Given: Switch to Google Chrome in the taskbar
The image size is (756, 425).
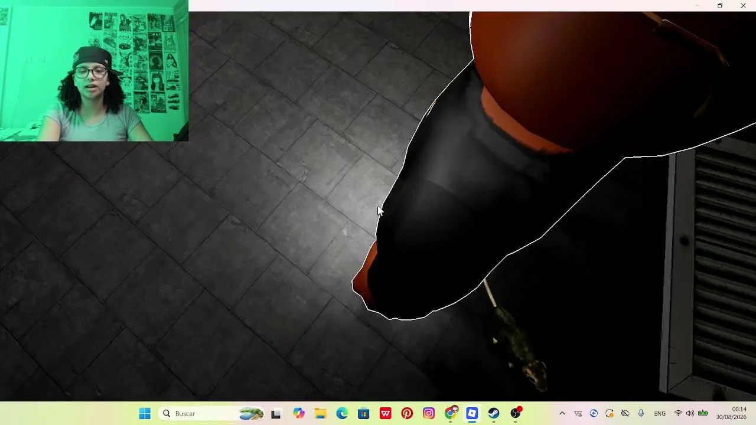Looking at the screenshot, I should [451, 413].
